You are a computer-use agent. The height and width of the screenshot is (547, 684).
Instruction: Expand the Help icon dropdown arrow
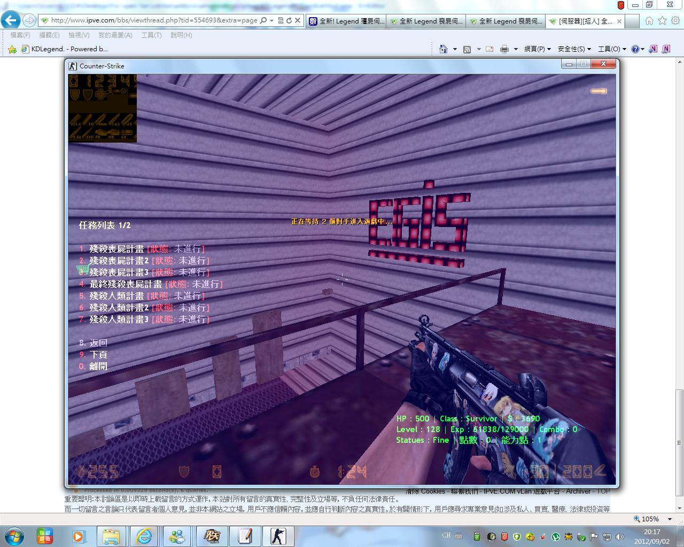[x=642, y=49]
